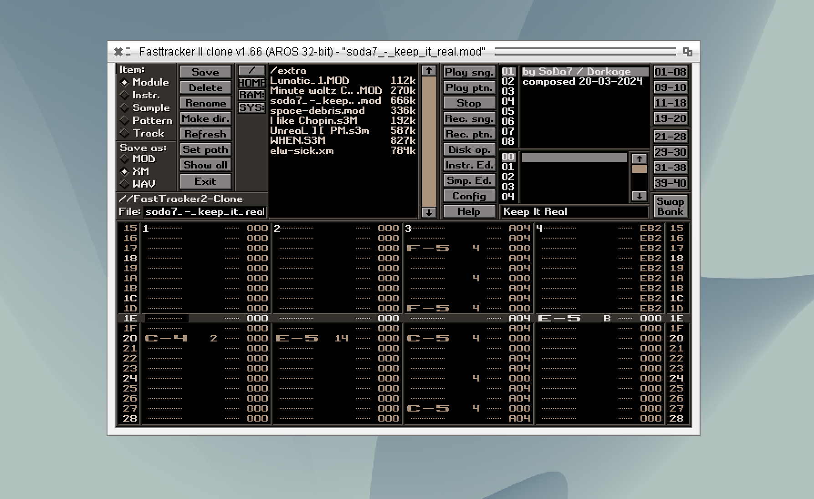Refresh the file list
This screenshot has width=814, height=499.
205,134
